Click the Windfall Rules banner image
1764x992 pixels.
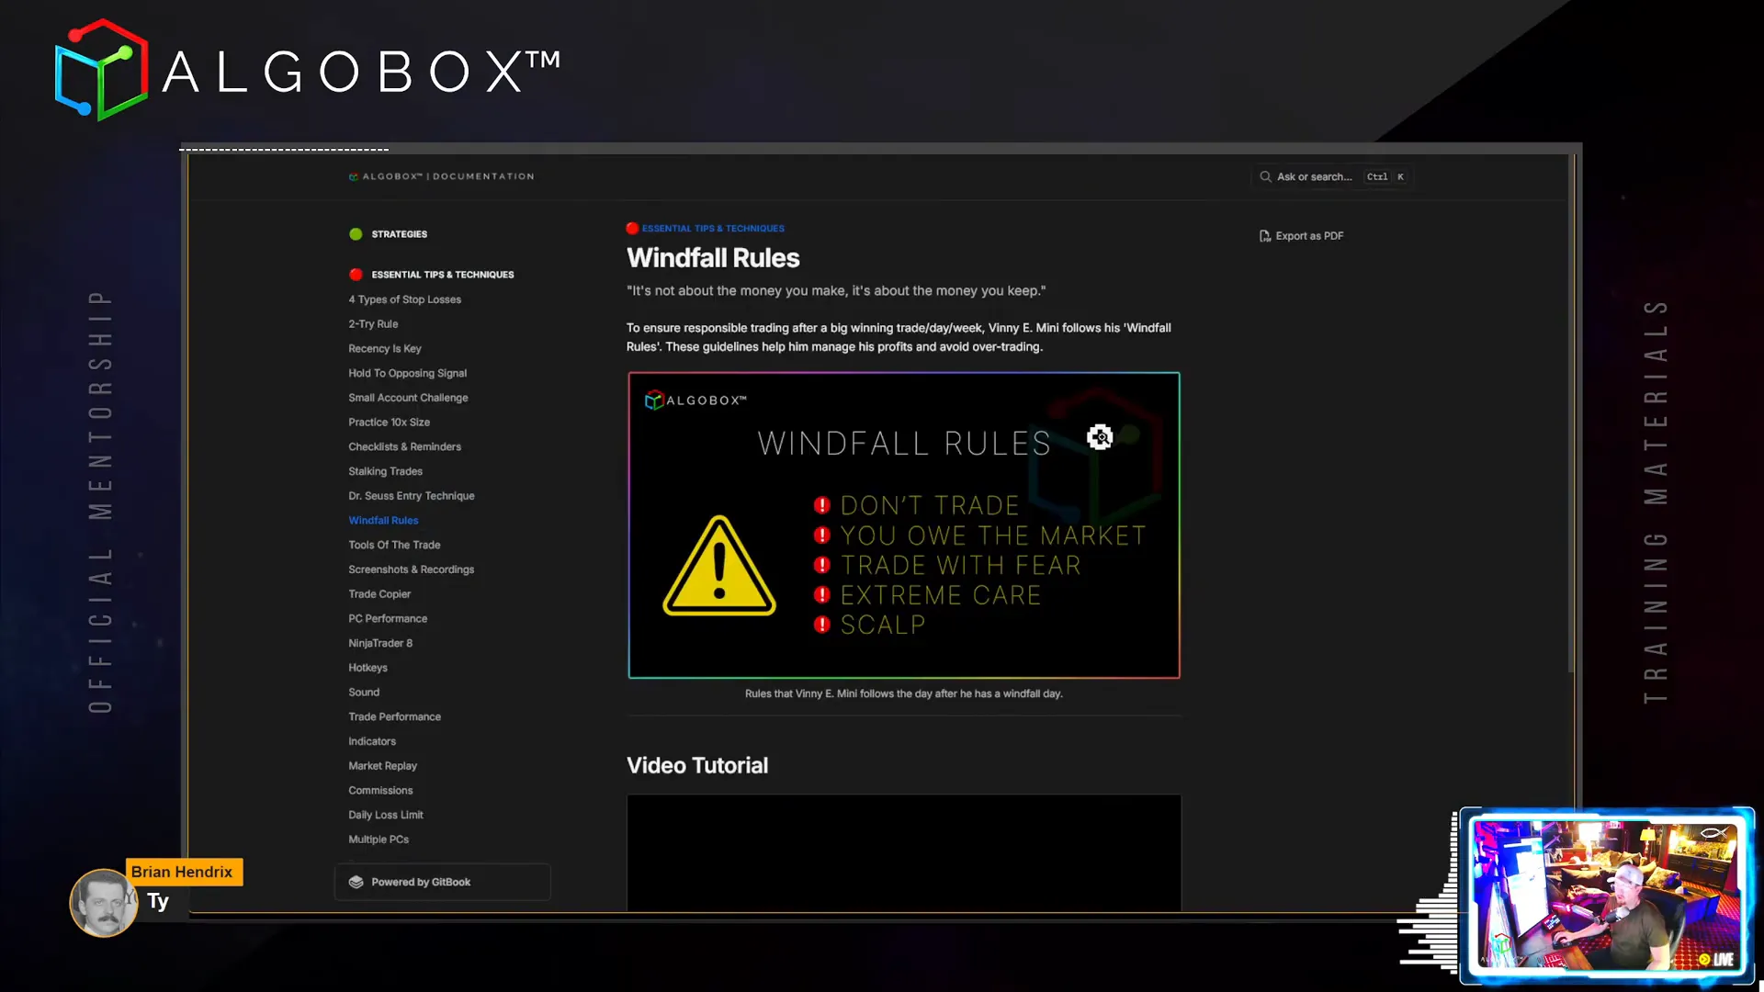point(904,525)
